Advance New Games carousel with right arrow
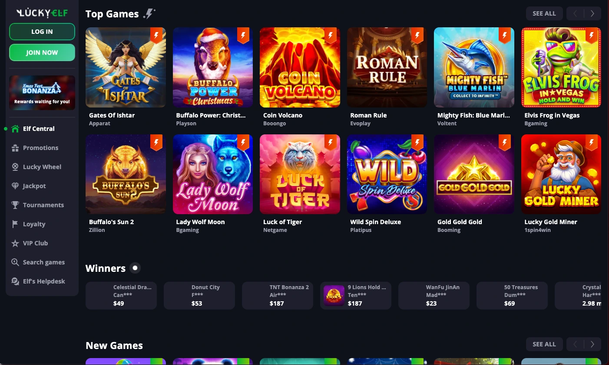This screenshot has height=365, width=609. 592,344
